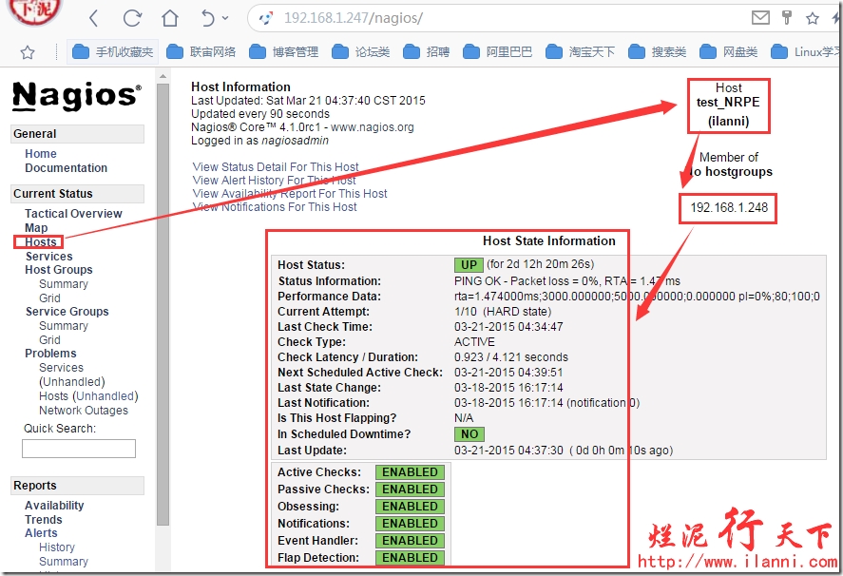Open the 联宙网络 bookmark folder
Viewport: 843px width, 576px height.
pos(201,52)
